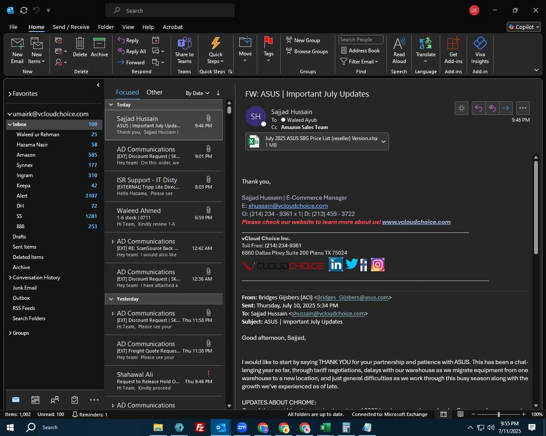Click the top Search box
Viewport: 546px width, 436px height.
click(x=170, y=10)
